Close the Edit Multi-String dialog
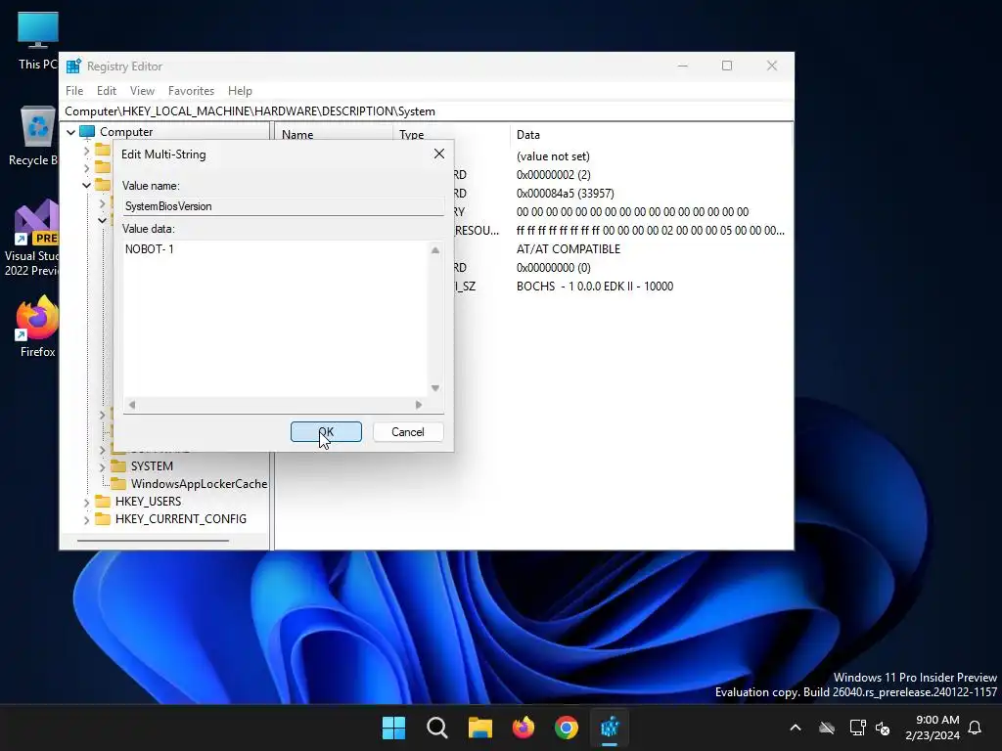 point(439,154)
